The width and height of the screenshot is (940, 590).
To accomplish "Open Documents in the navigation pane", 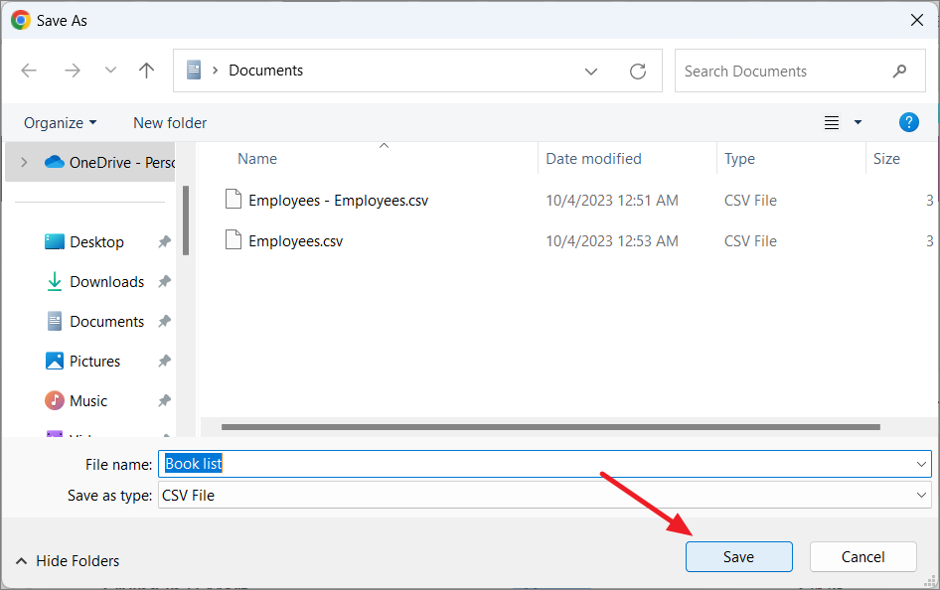I will click(106, 322).
